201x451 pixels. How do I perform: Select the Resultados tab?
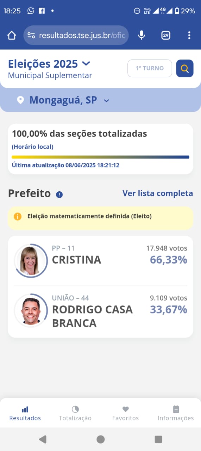tap(25, 413)
